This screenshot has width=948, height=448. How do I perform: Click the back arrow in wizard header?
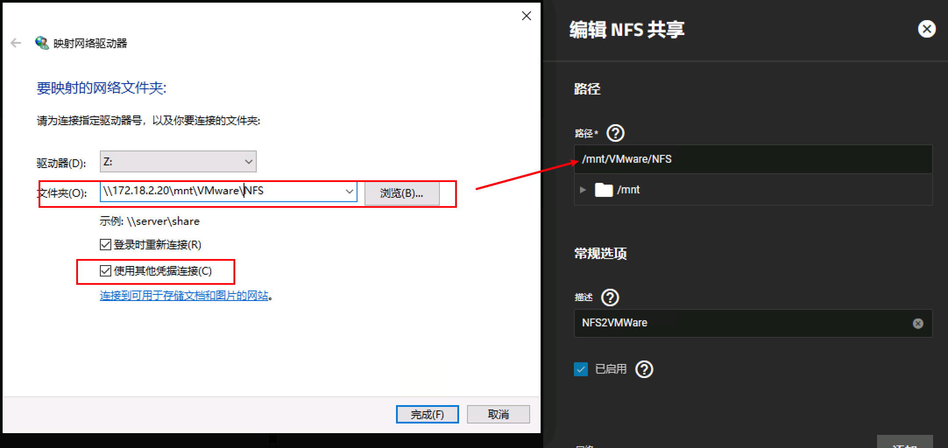16,43
